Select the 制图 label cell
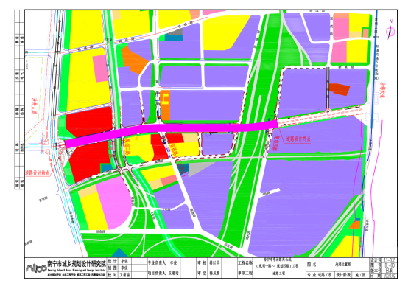The image size is (408, 289). (x=113, y=268)
